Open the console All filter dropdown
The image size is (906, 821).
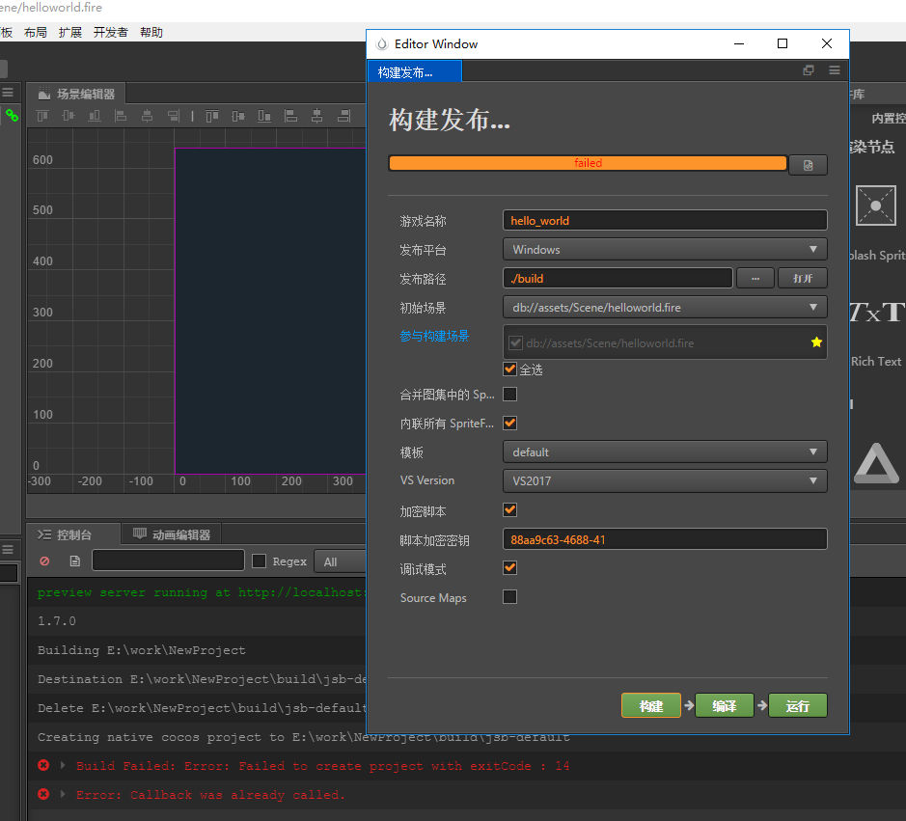point(341,561)
